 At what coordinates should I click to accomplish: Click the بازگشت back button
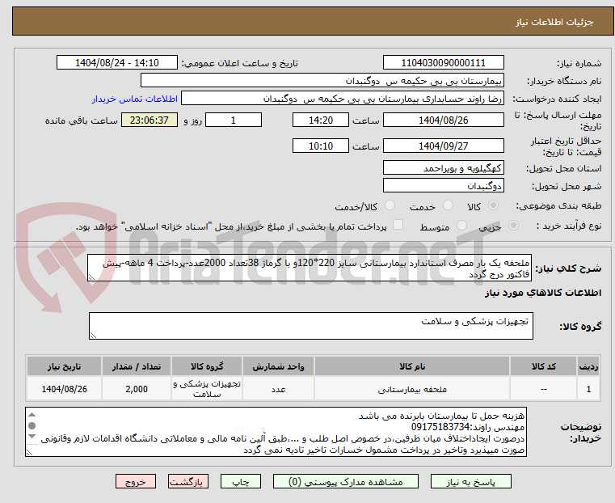click(x=188, y=481)
